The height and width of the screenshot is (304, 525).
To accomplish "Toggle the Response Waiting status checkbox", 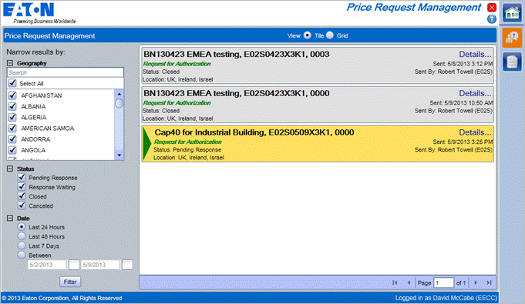I will (x=22, y=186).
